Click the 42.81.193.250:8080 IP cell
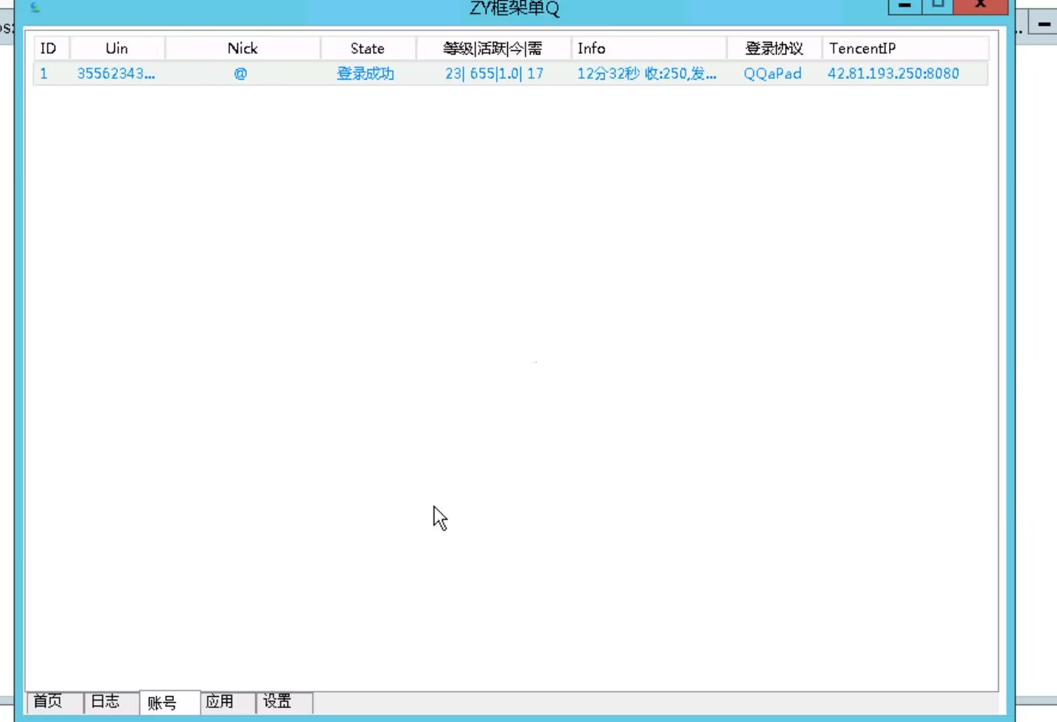This screenshot has width=1057, height=722. [893, 74]
